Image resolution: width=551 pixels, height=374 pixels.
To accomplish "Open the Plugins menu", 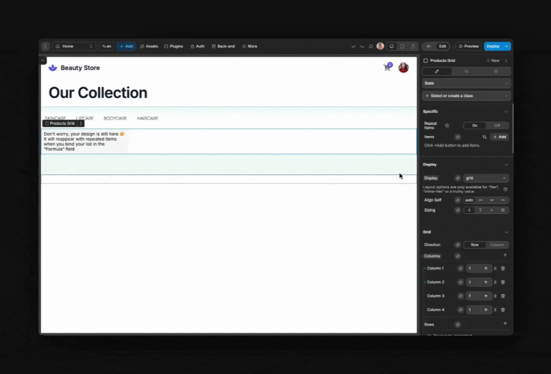I will [x=173, y=46].
